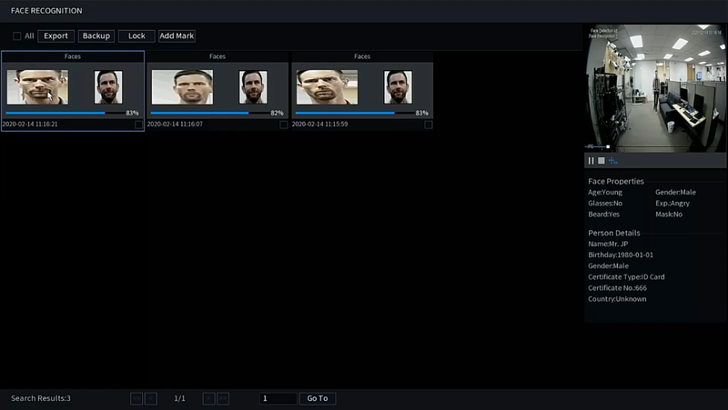
Task: Click Country:Unknown detail
Action: (x=617, y=299)
